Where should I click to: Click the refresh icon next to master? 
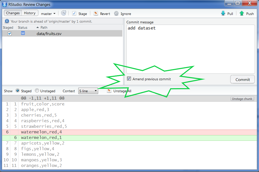point(63,13)
